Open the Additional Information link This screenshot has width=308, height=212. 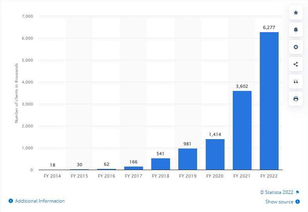click(40, 201)
